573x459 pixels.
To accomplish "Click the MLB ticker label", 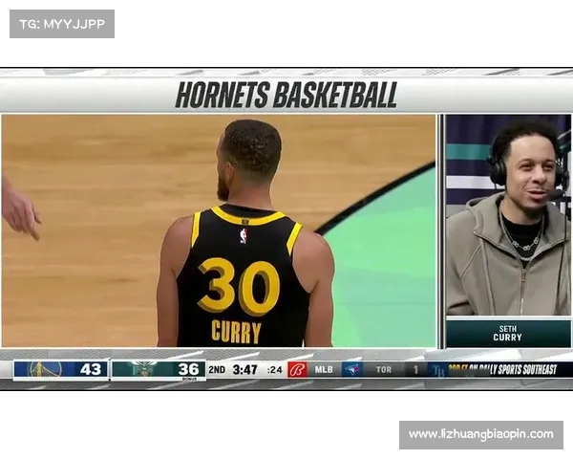I will [324, 370].
